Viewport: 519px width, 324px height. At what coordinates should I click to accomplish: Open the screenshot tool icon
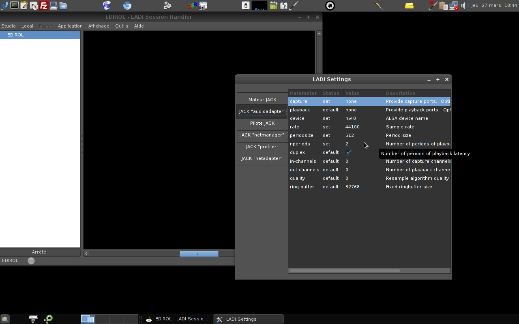tap(203, 6)
